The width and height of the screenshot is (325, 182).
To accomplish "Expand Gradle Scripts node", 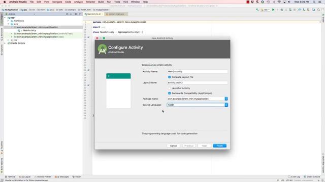I will (5, 43).
